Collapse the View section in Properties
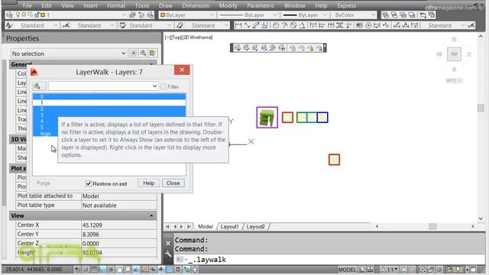This screenshot has height=275, width=489. point(151,215)
